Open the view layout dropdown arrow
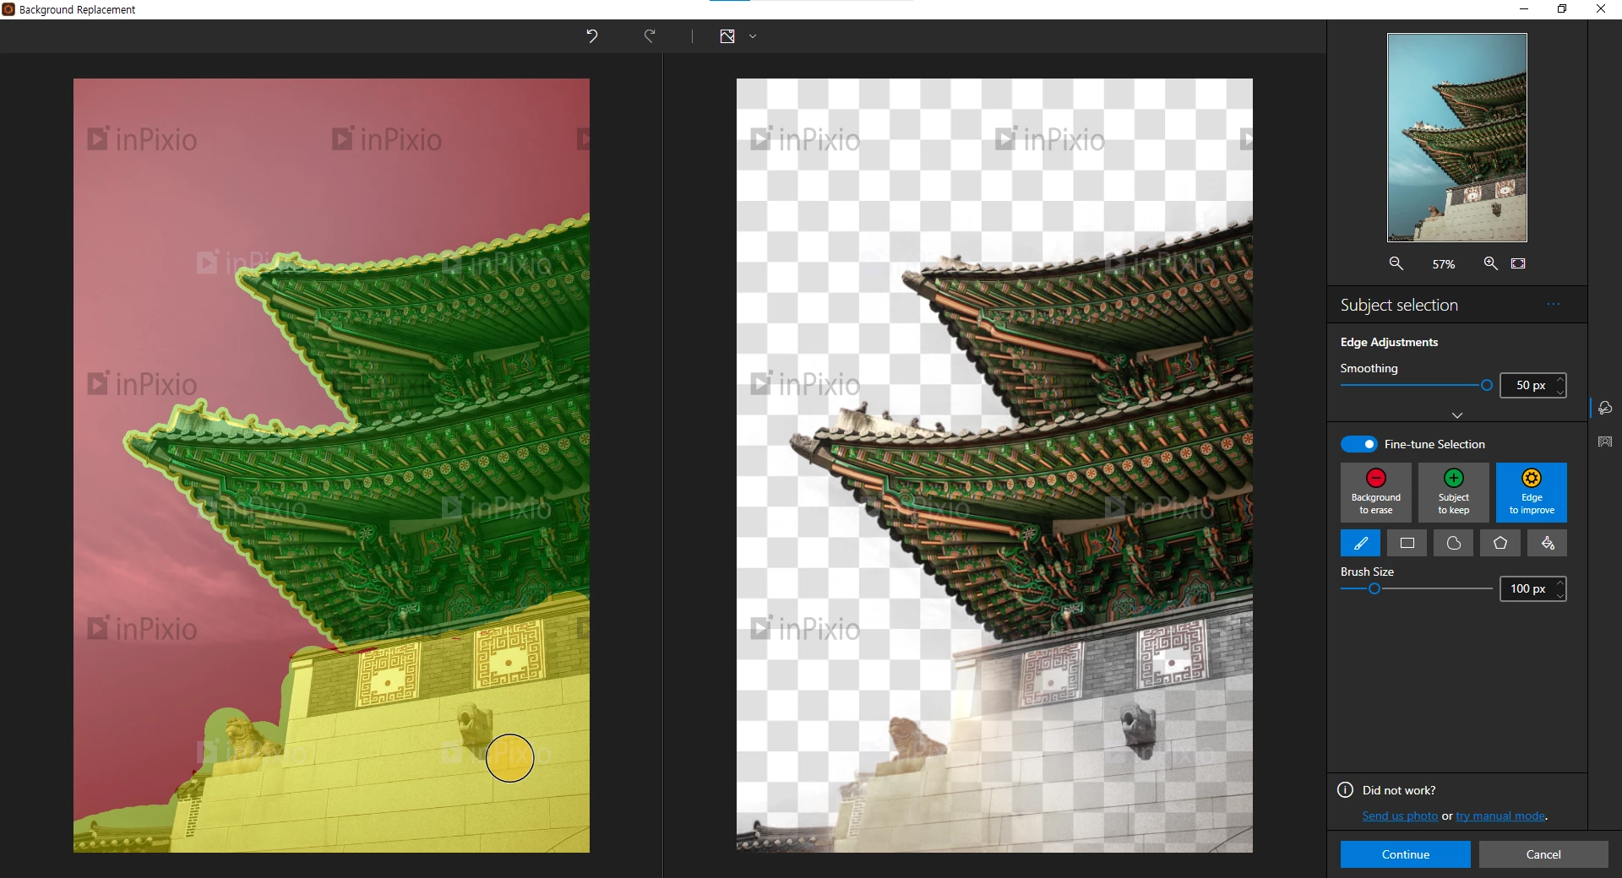The height and width of the screenshot is (878, 1622). pyautogui.click(x=753, y=36)
